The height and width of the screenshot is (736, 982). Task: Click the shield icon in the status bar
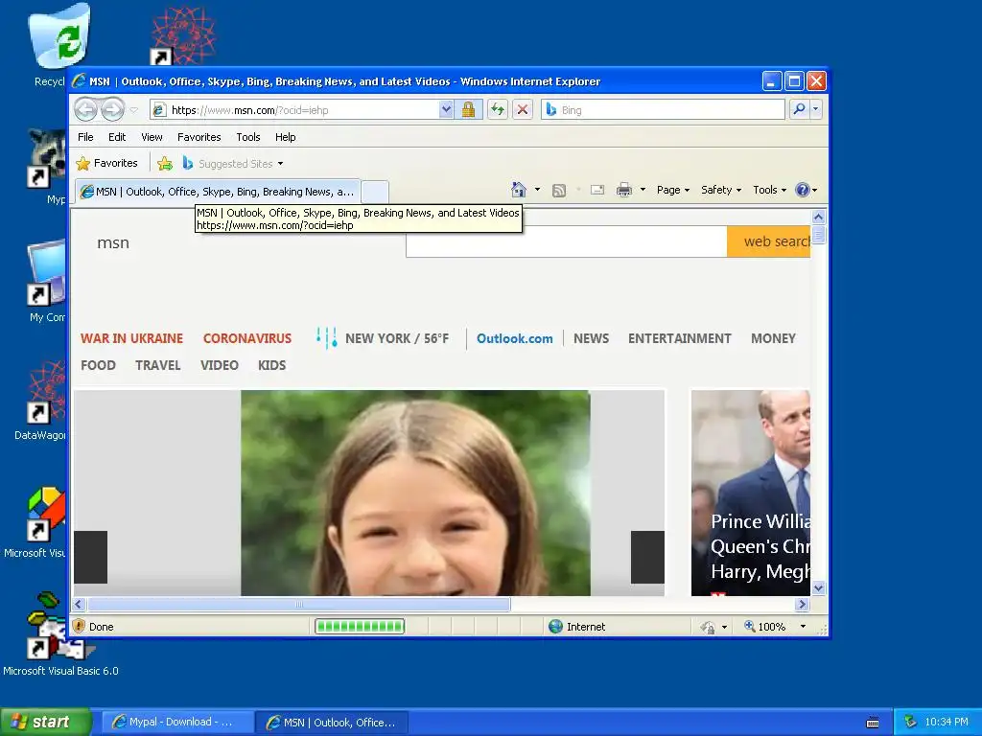click(x=79, y=627)
